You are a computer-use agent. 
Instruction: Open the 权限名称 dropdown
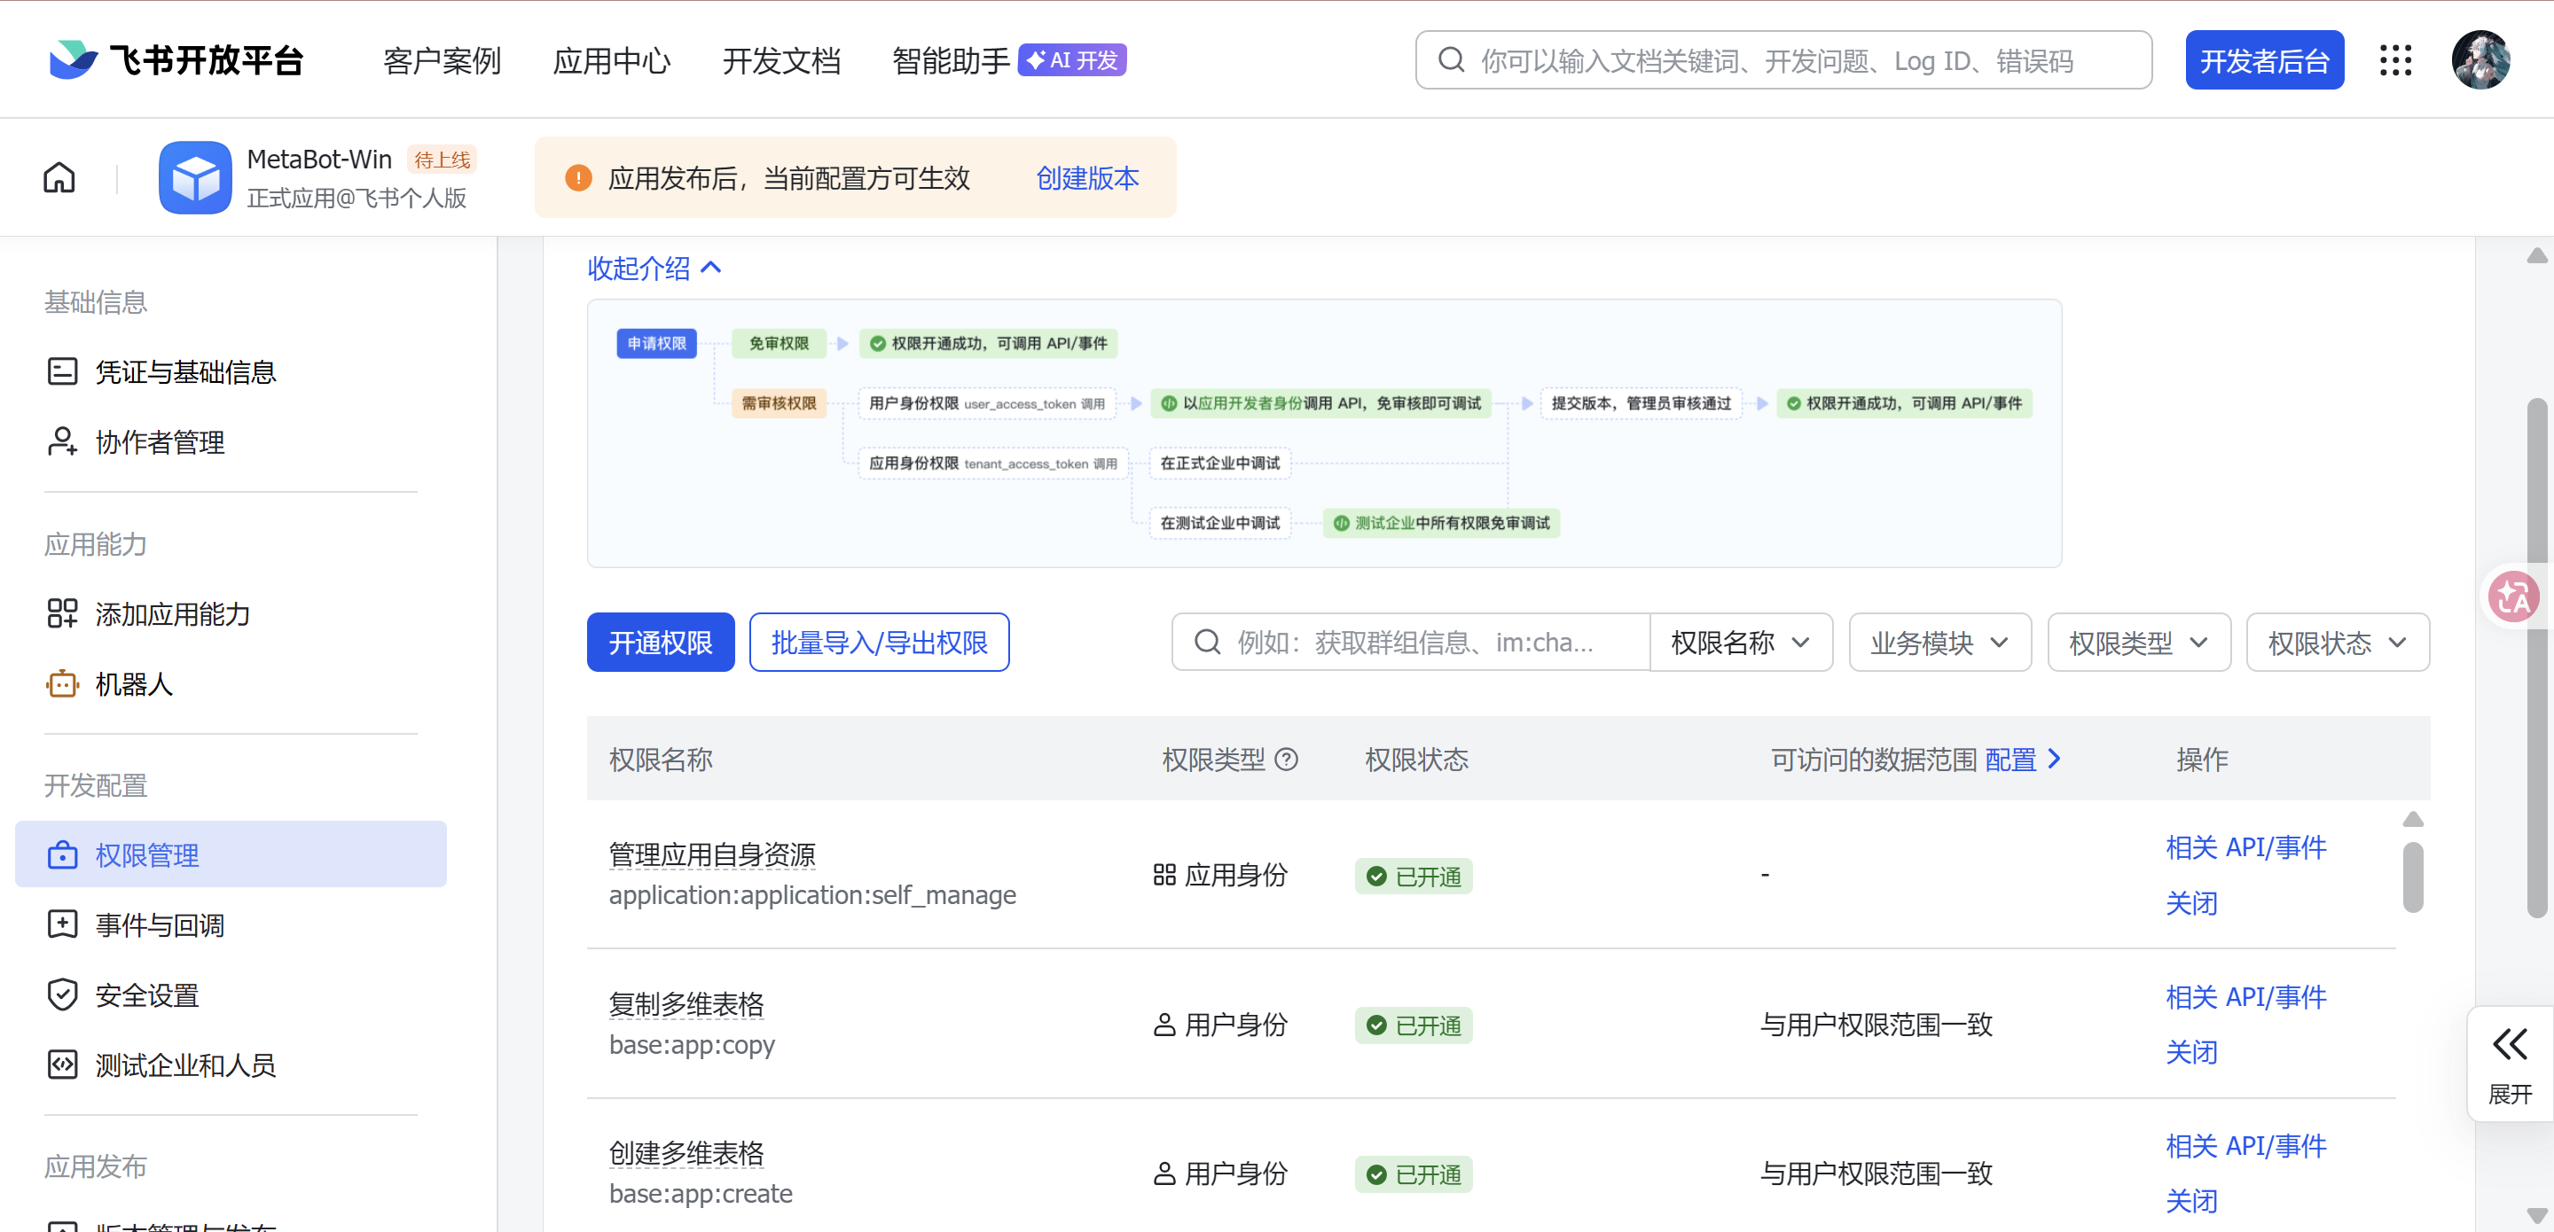[x=1740, y=643]
